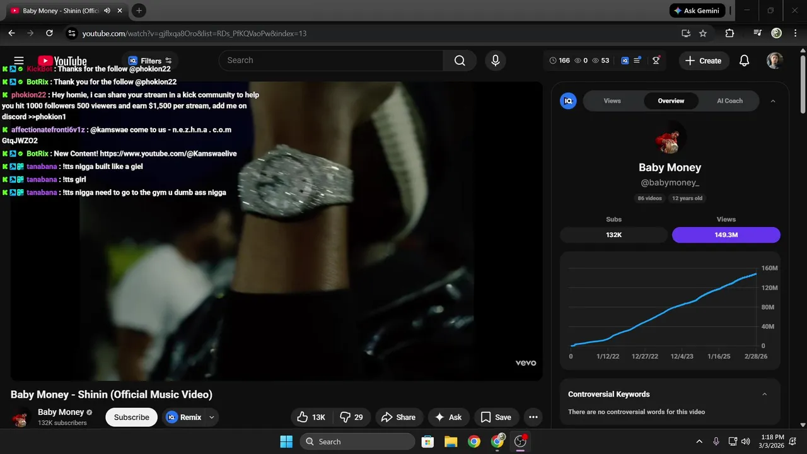Switch to the Views tab
807x454 pixels.
(x=612, y=101)
